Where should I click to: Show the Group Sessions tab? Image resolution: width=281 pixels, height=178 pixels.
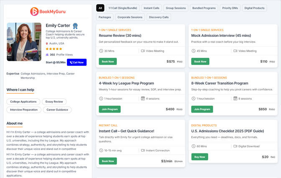point(176,8)
